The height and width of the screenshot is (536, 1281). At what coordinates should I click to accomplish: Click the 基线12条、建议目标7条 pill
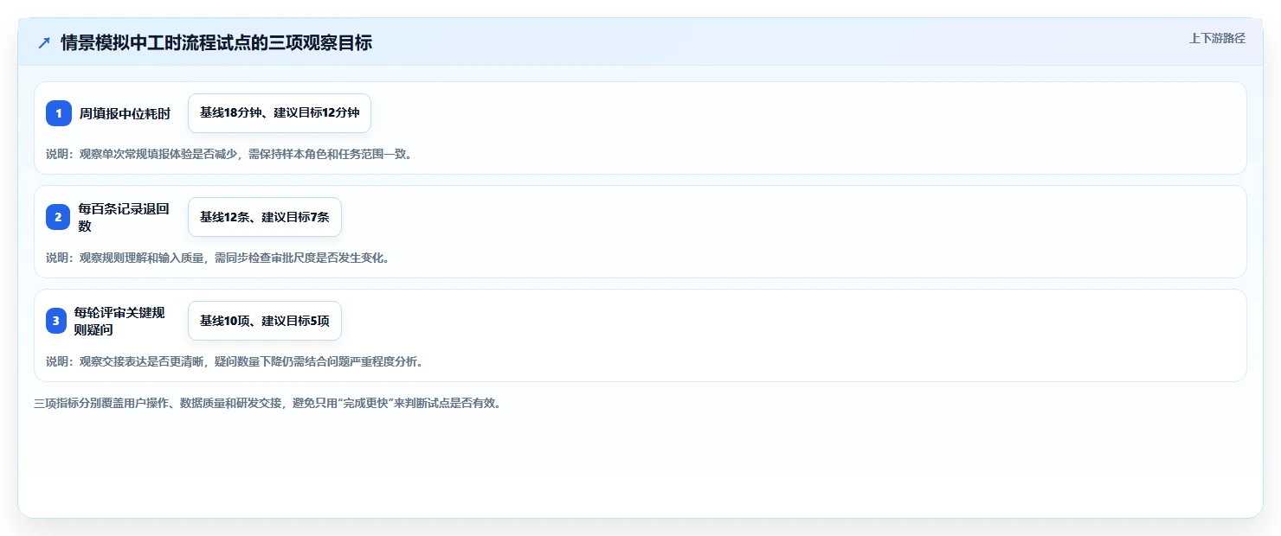(265, 217)
